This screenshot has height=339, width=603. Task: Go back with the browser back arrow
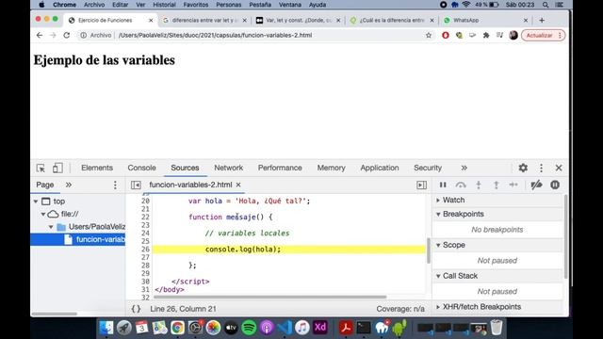[x=40, y=35]
